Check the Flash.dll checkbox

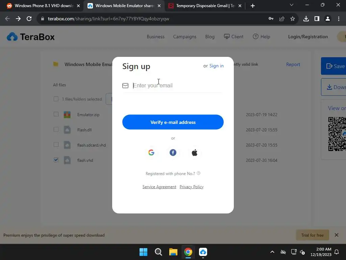pyautogui.click(x=56, y=129)
